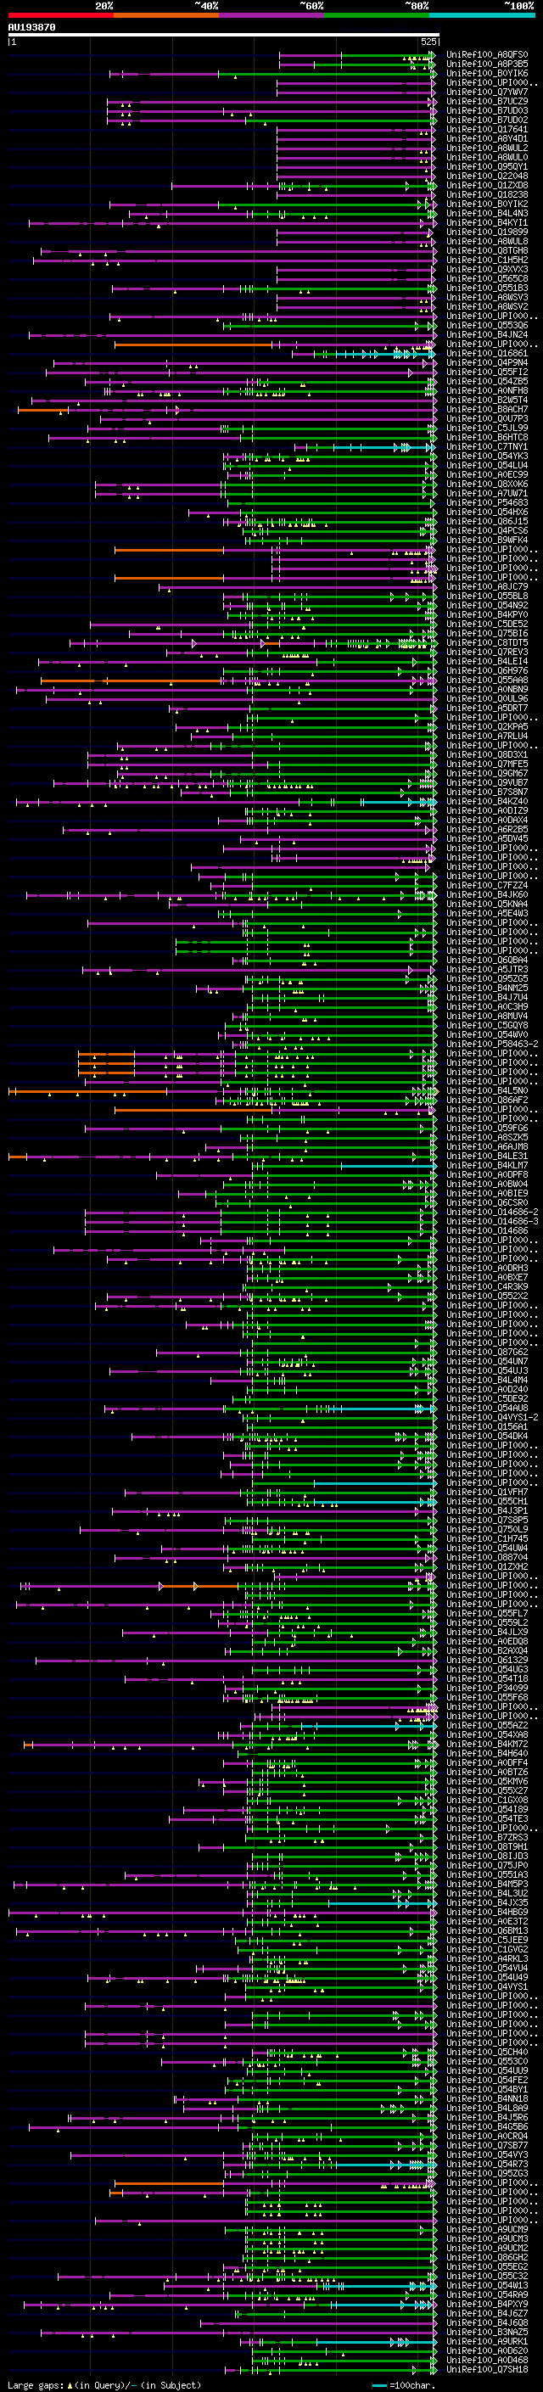This screenshot has width=543, height=2392.
Task: Select the UniRef100_B4L5N0 label
Action: 487,1091
